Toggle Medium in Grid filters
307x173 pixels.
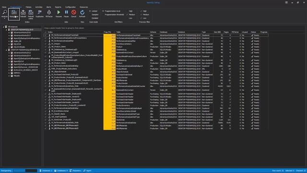[131, 14]
